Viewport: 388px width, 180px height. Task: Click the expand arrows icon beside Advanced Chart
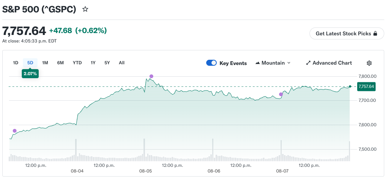308,63
